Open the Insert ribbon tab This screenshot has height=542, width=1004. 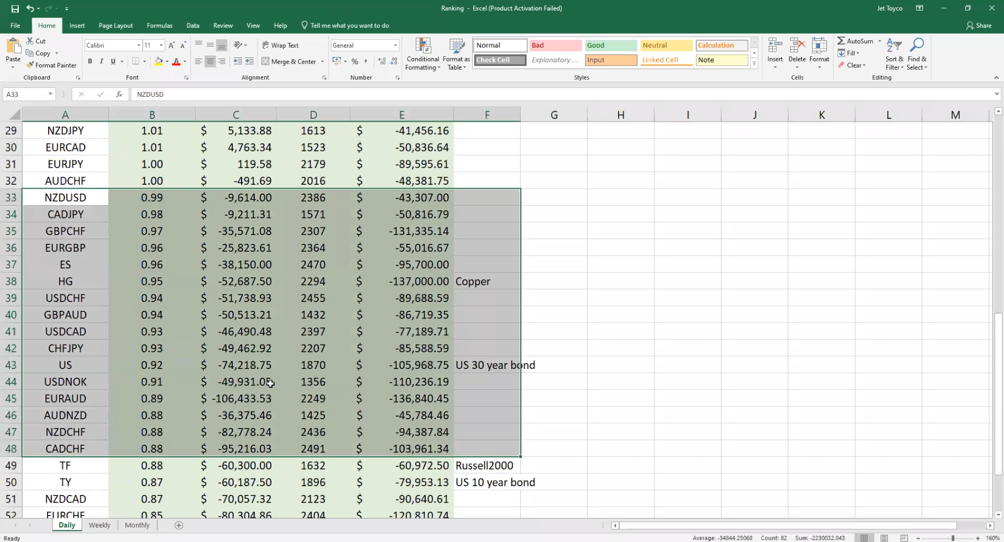(x=77, y=25)
